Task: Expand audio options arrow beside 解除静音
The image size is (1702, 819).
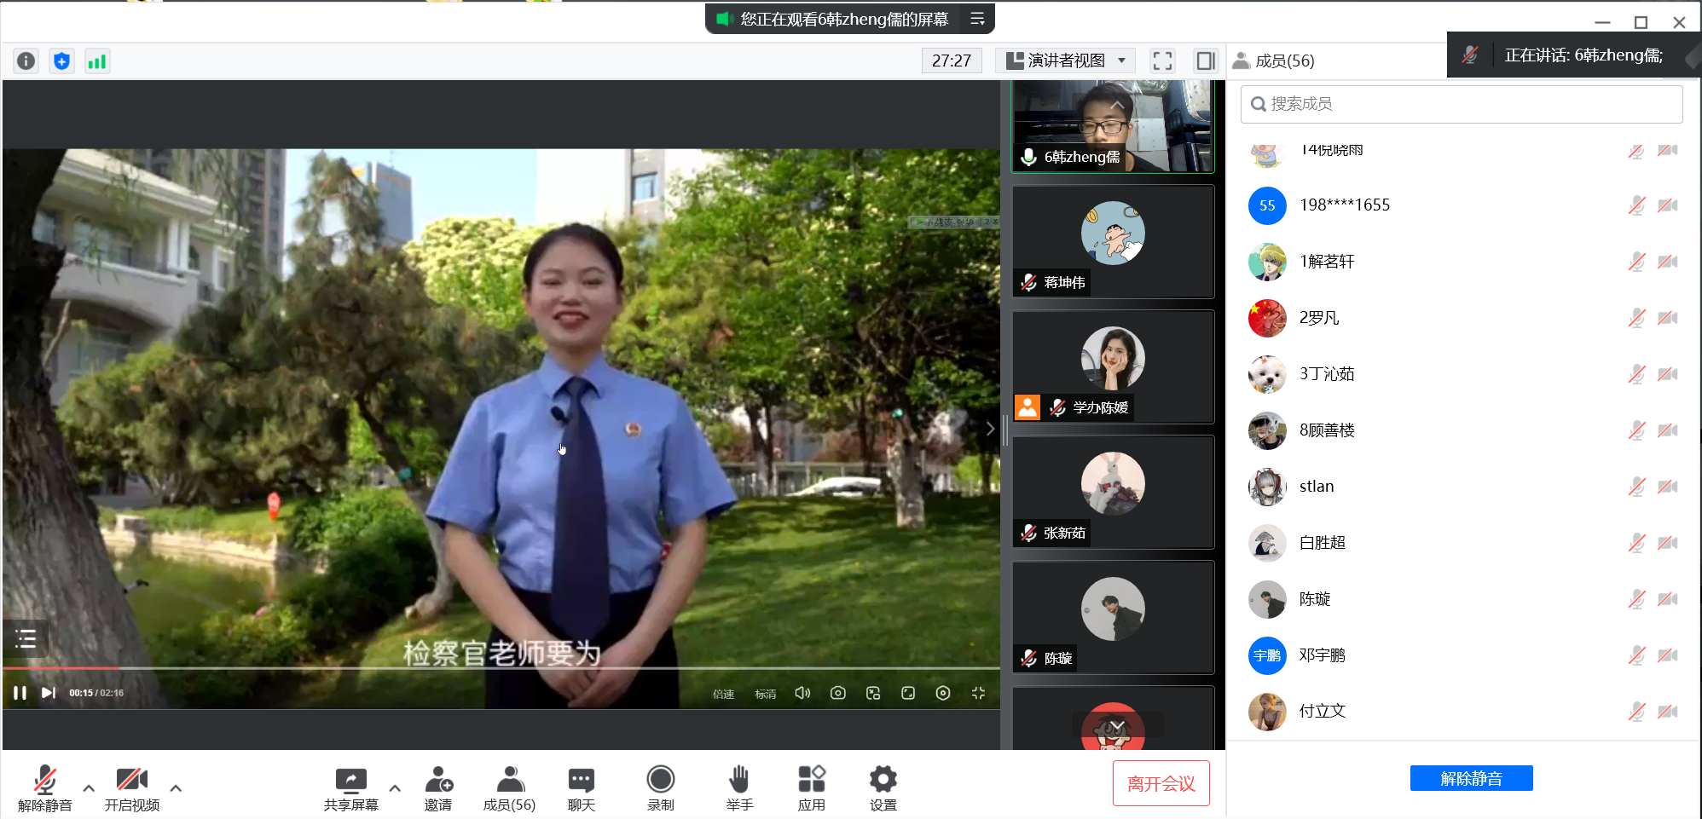Action: pyautogui.click(x=89, y=788)
